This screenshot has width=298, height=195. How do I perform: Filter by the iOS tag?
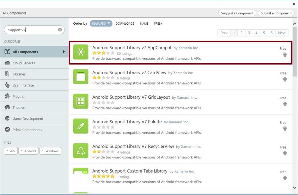pos(11,151)
